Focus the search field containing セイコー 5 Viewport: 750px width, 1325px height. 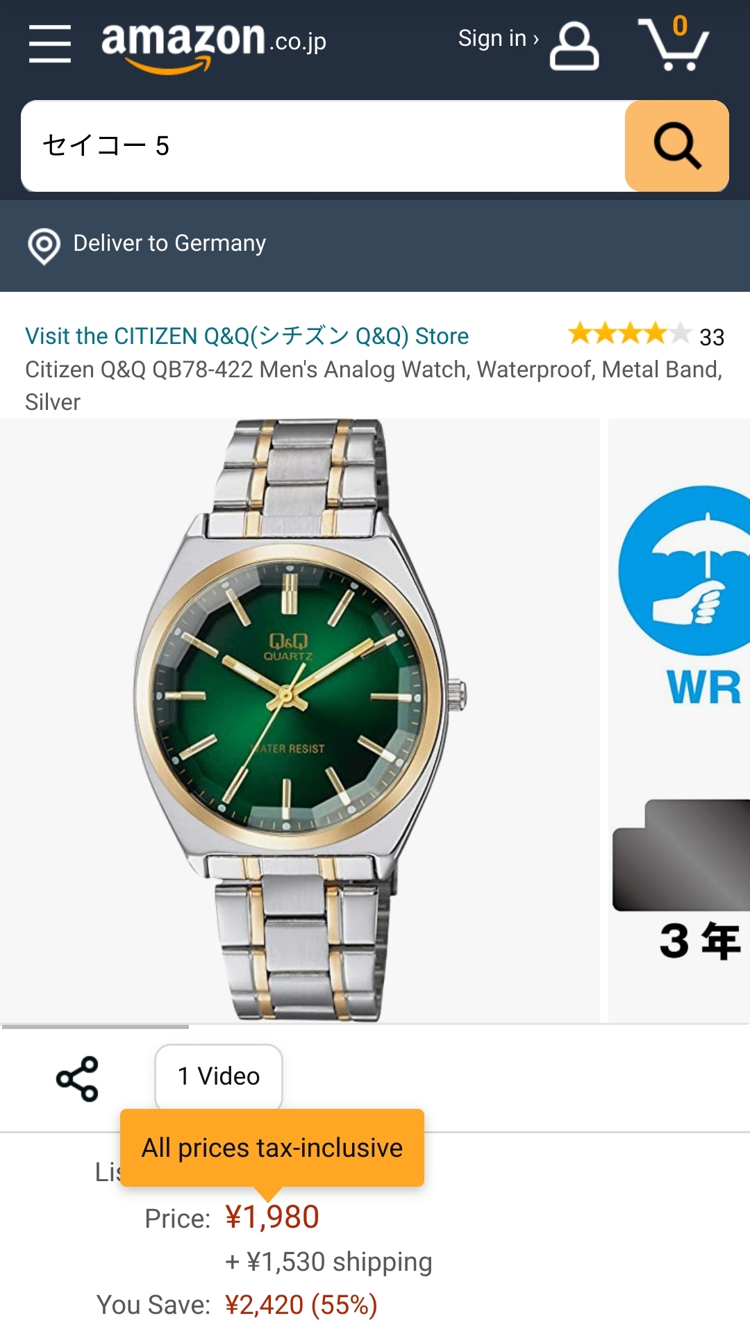tap(324, 146)
